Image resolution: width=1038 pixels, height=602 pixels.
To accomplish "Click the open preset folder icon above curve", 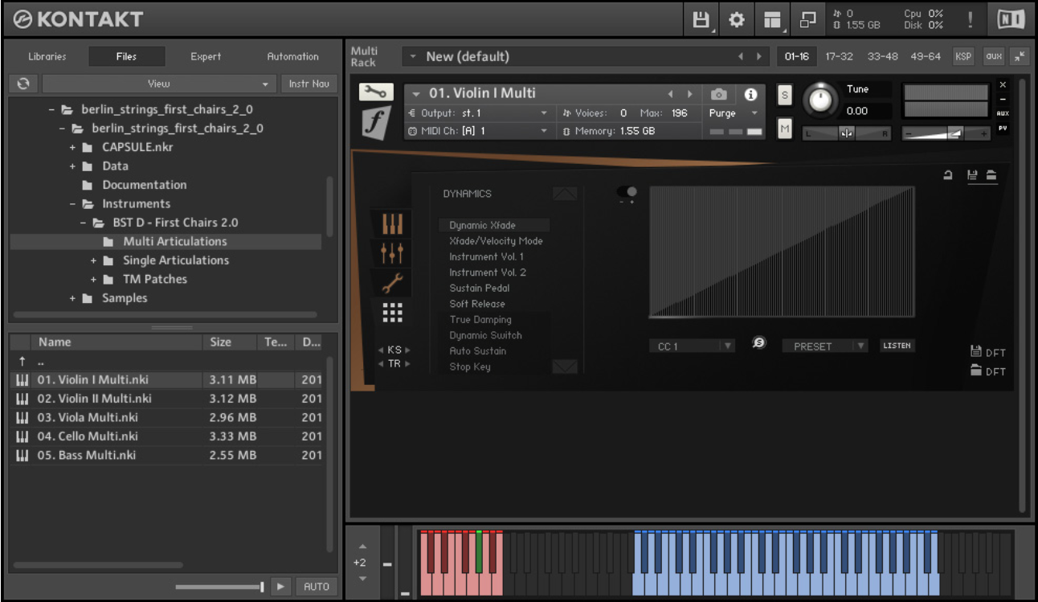I will tap(991, 174).
